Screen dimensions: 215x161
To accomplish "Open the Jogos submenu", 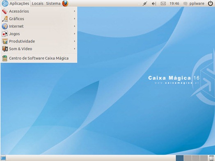I will pyautogui.click(x=39, y=34).
